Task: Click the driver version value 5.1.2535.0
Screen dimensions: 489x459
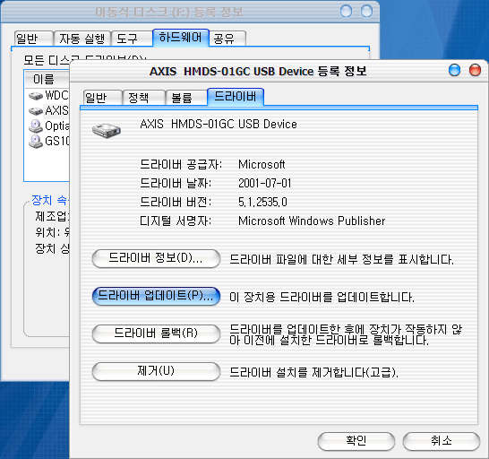Action: point(262,203)
